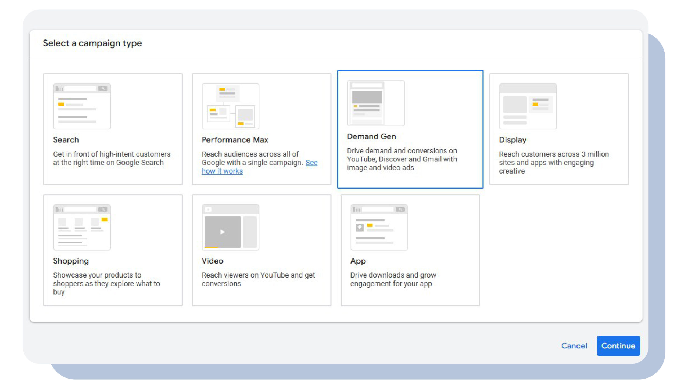Image resolution: width=688 pixels, height=389 pixels.
Task: Click the Video campaign play illustration
Action: pyautogui.click(x=231, y=227)
